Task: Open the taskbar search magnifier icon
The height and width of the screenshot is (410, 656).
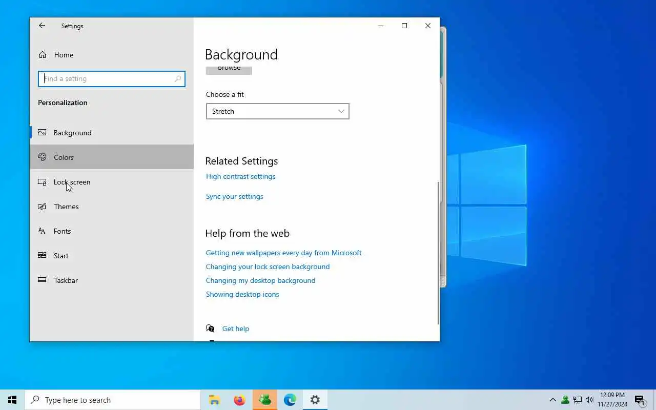Action: coord(35,400)
